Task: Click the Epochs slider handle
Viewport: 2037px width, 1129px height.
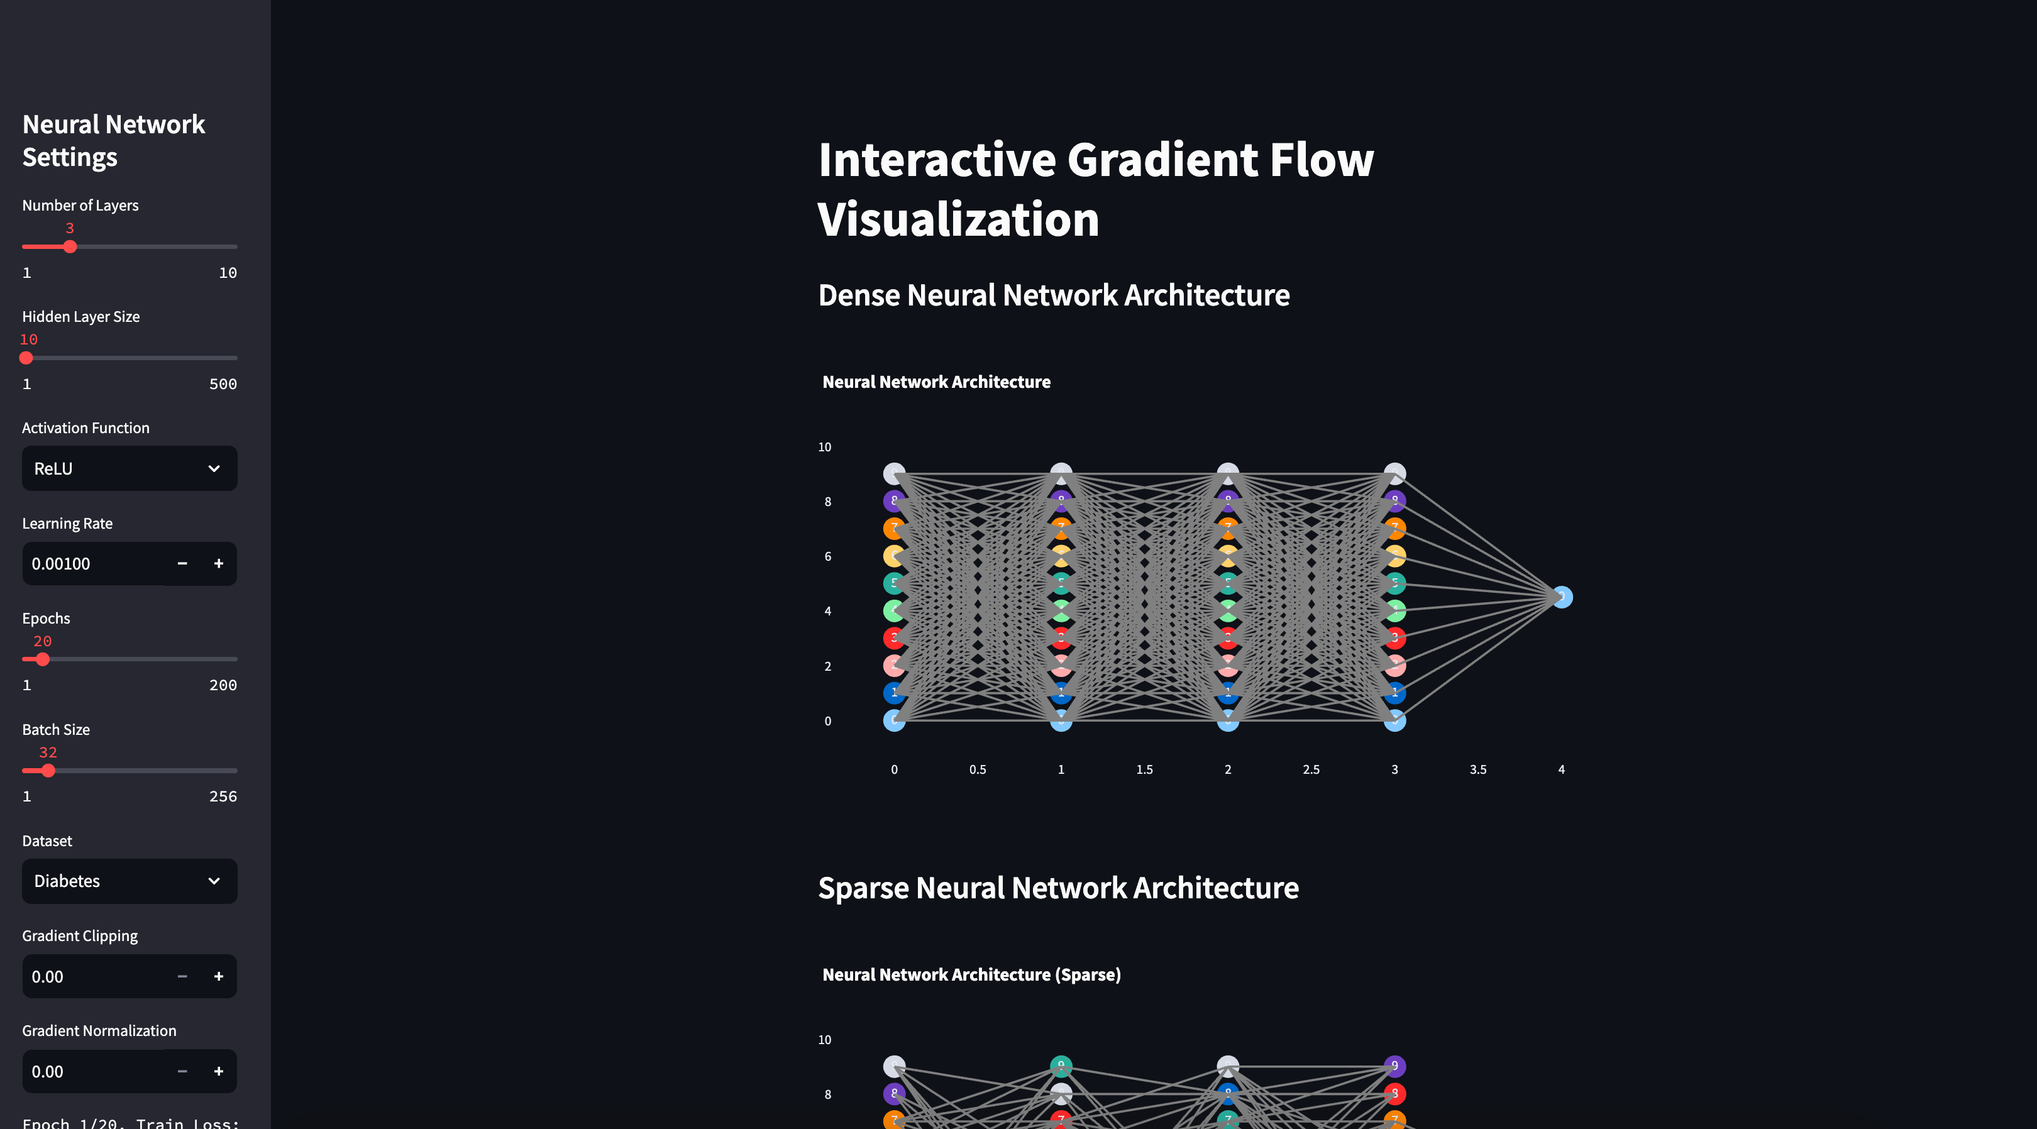Action: pos(43,659)
